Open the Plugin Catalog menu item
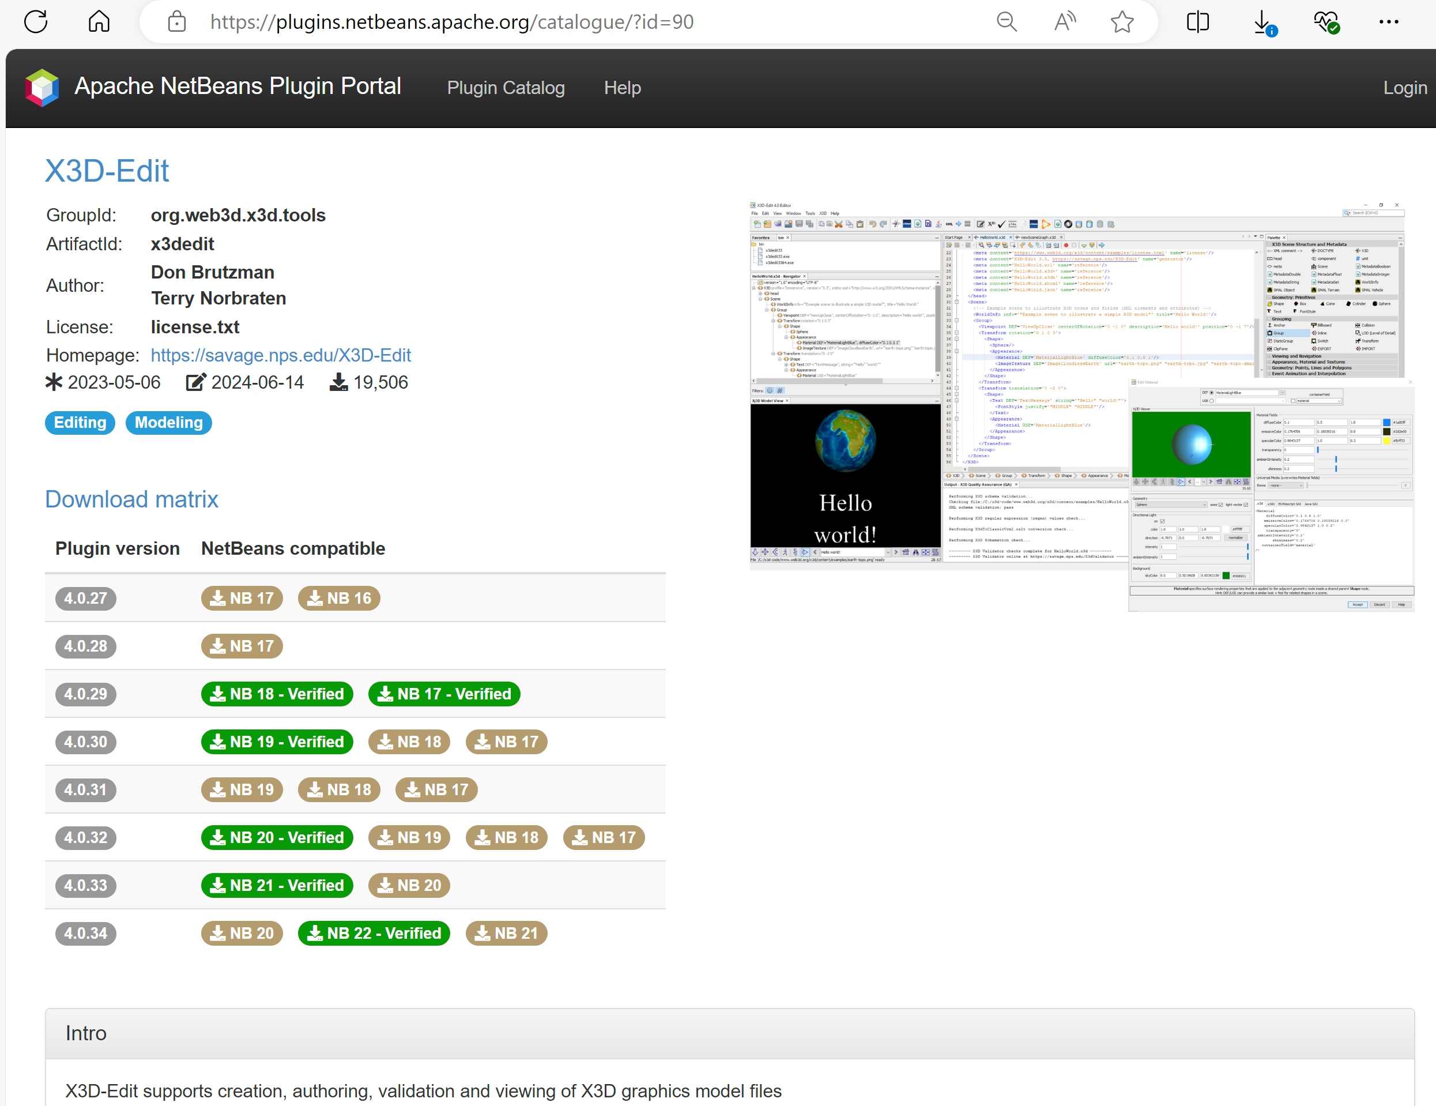 coord(506,88)
